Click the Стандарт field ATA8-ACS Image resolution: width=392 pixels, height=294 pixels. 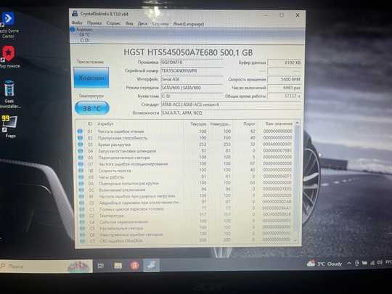tap(231, 105)
